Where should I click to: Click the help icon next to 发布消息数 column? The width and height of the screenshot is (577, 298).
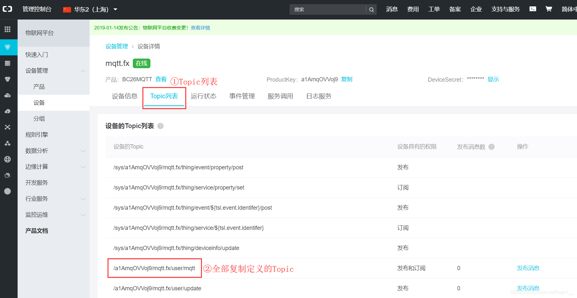[492, 147]
